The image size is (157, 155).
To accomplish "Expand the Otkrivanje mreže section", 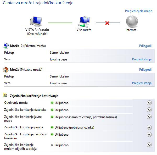I will click(149, 103).
